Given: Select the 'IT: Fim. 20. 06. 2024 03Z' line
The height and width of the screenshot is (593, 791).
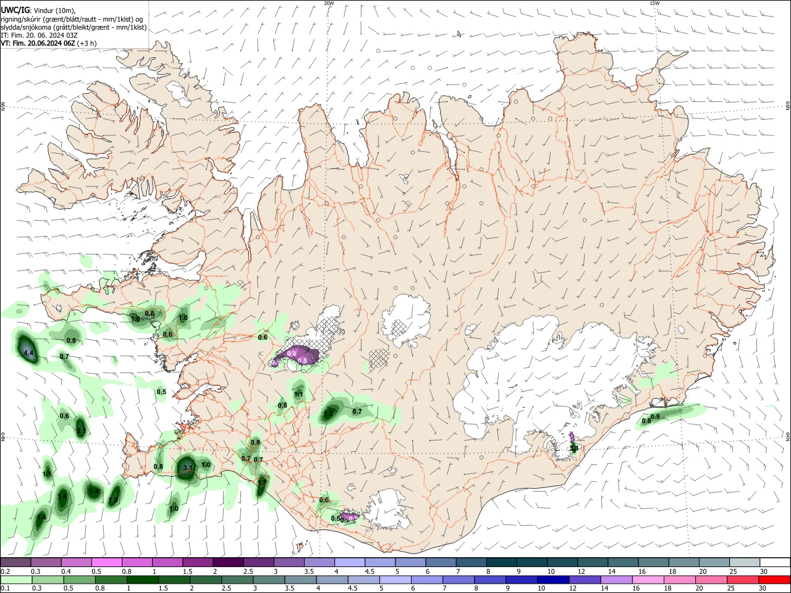Looking at the screenshot, I should pos(39,36).
